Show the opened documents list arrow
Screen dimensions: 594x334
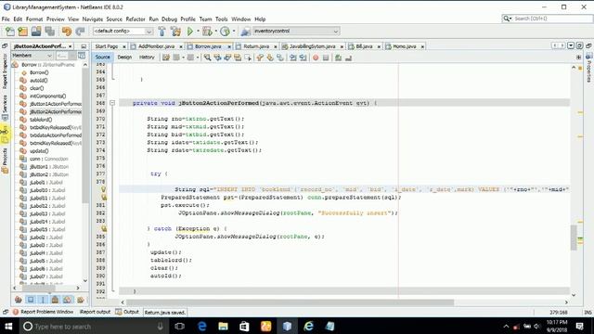571,45
